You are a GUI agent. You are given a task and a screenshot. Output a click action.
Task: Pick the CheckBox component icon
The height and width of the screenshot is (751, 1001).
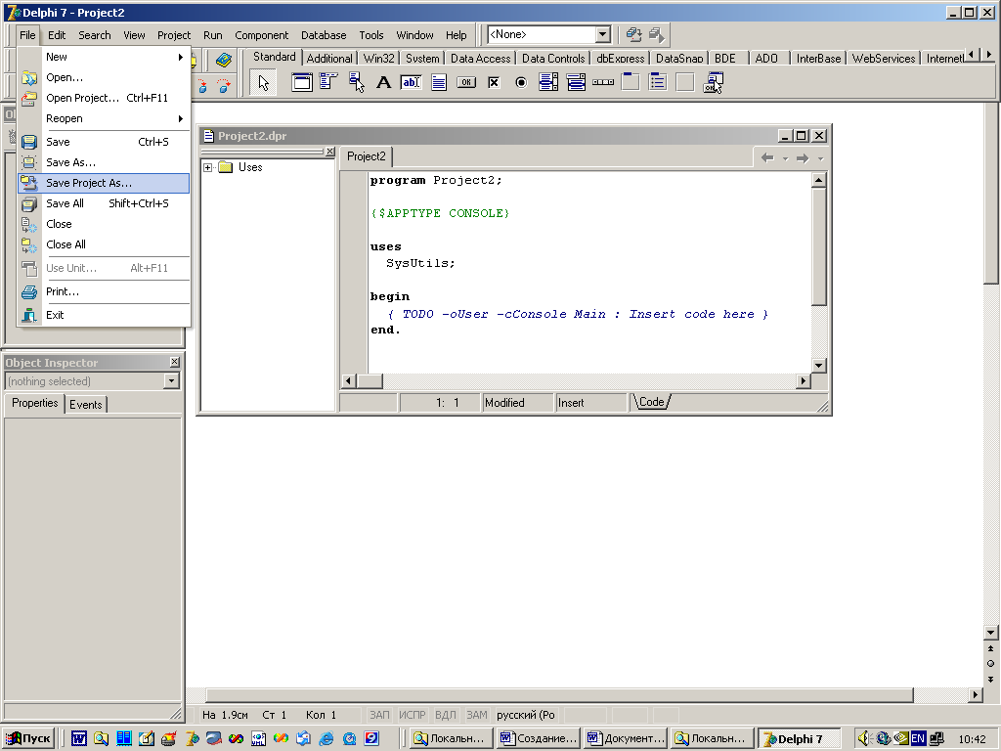(494, 82)
